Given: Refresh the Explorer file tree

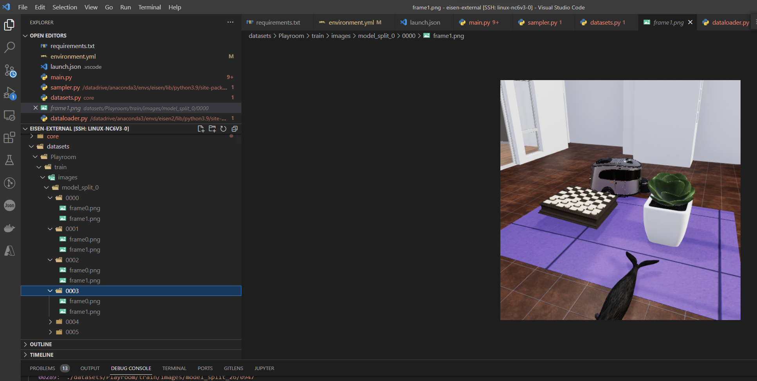Looking at the screenshot, I should click(223, 129).
